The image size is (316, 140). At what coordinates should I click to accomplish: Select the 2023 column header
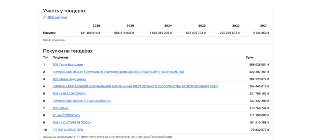pos(202,26)
